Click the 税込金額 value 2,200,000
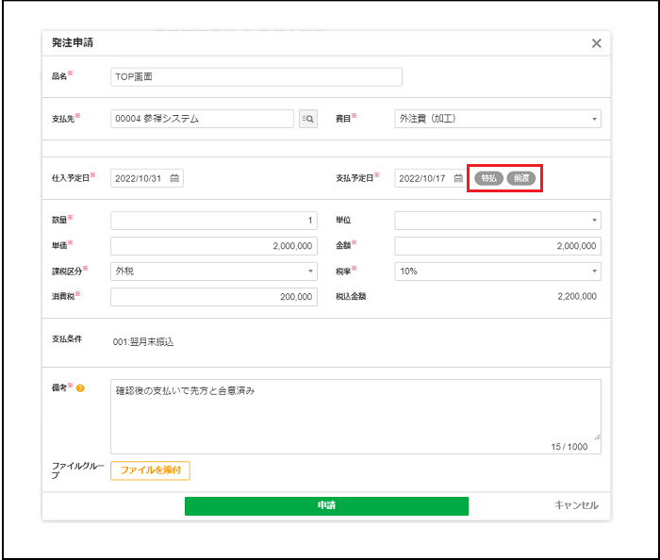This screenshot has height=560, width=660. pyautogui.click(x=577, y=296)
